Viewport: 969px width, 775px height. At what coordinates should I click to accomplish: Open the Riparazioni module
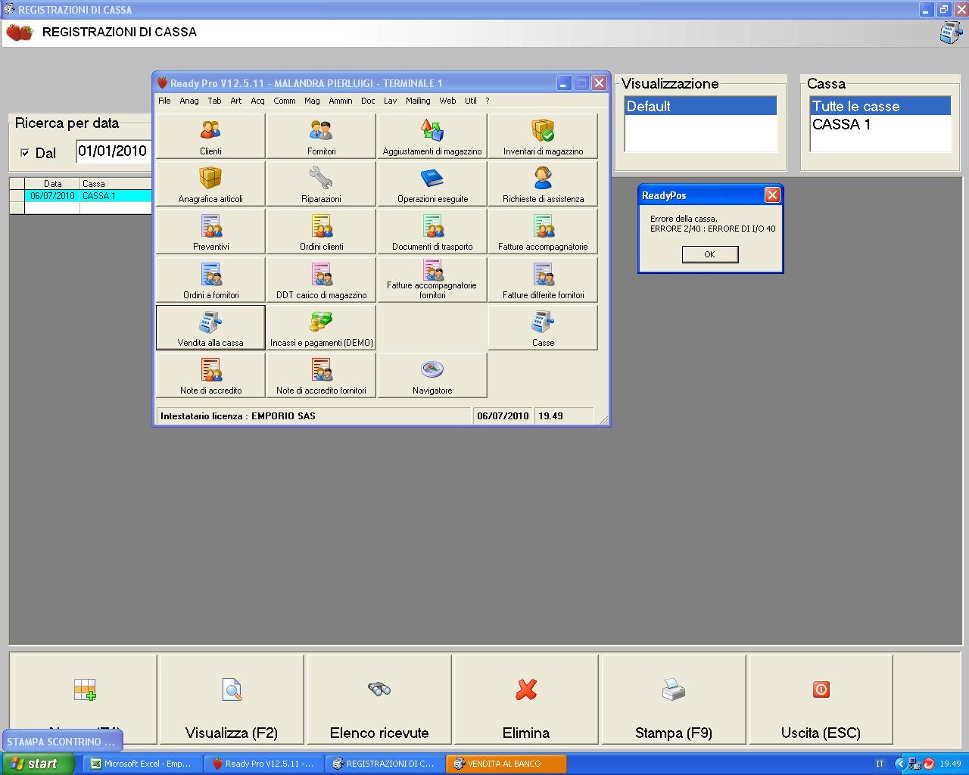point(321,183)
